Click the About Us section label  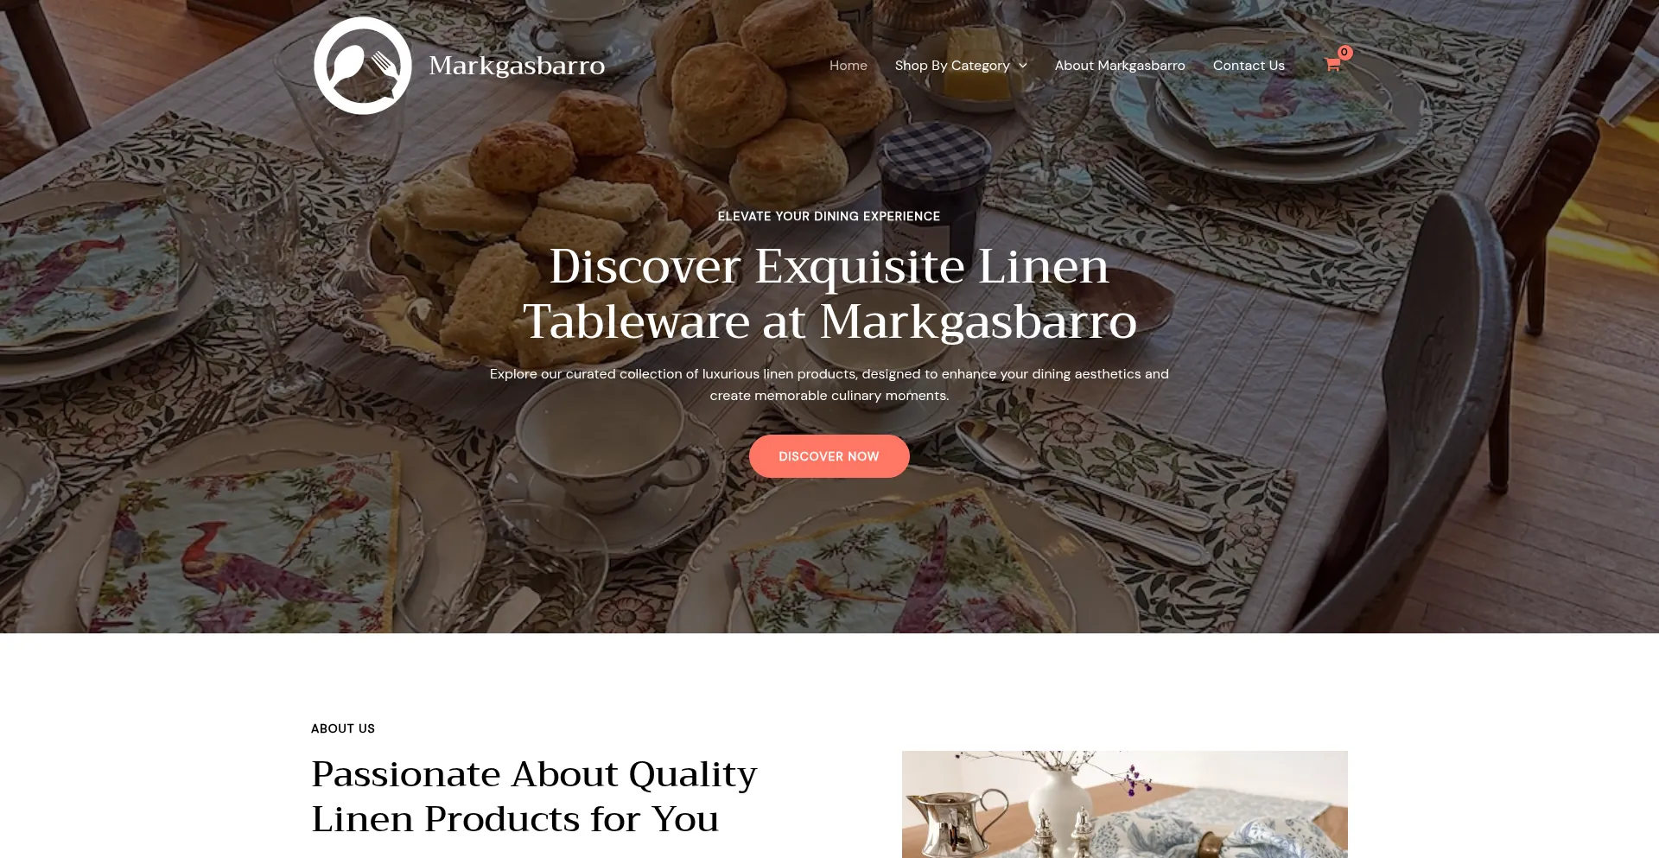click(343, 728)
